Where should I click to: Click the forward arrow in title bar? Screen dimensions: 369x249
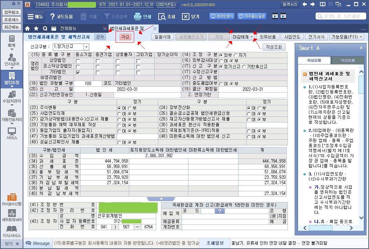point(313,4)
